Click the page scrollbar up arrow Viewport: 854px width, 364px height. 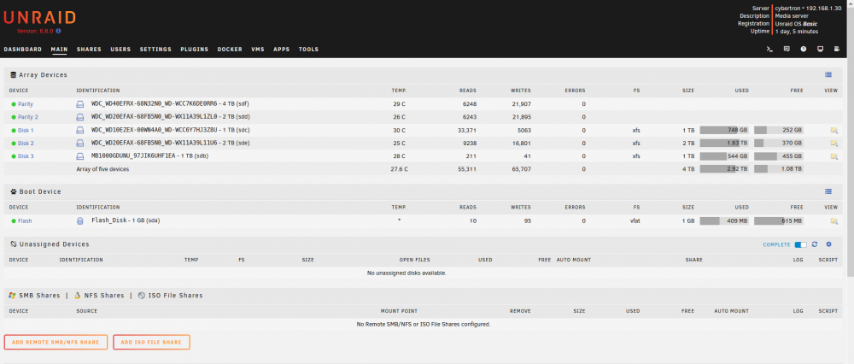pyautogui.click(x=851, y=3)
